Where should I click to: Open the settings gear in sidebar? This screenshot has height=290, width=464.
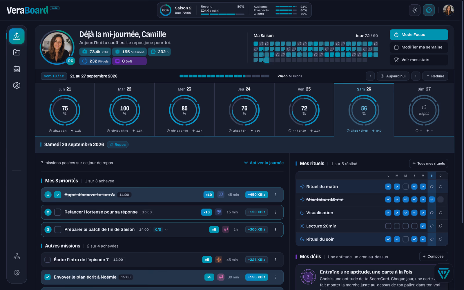17,273
